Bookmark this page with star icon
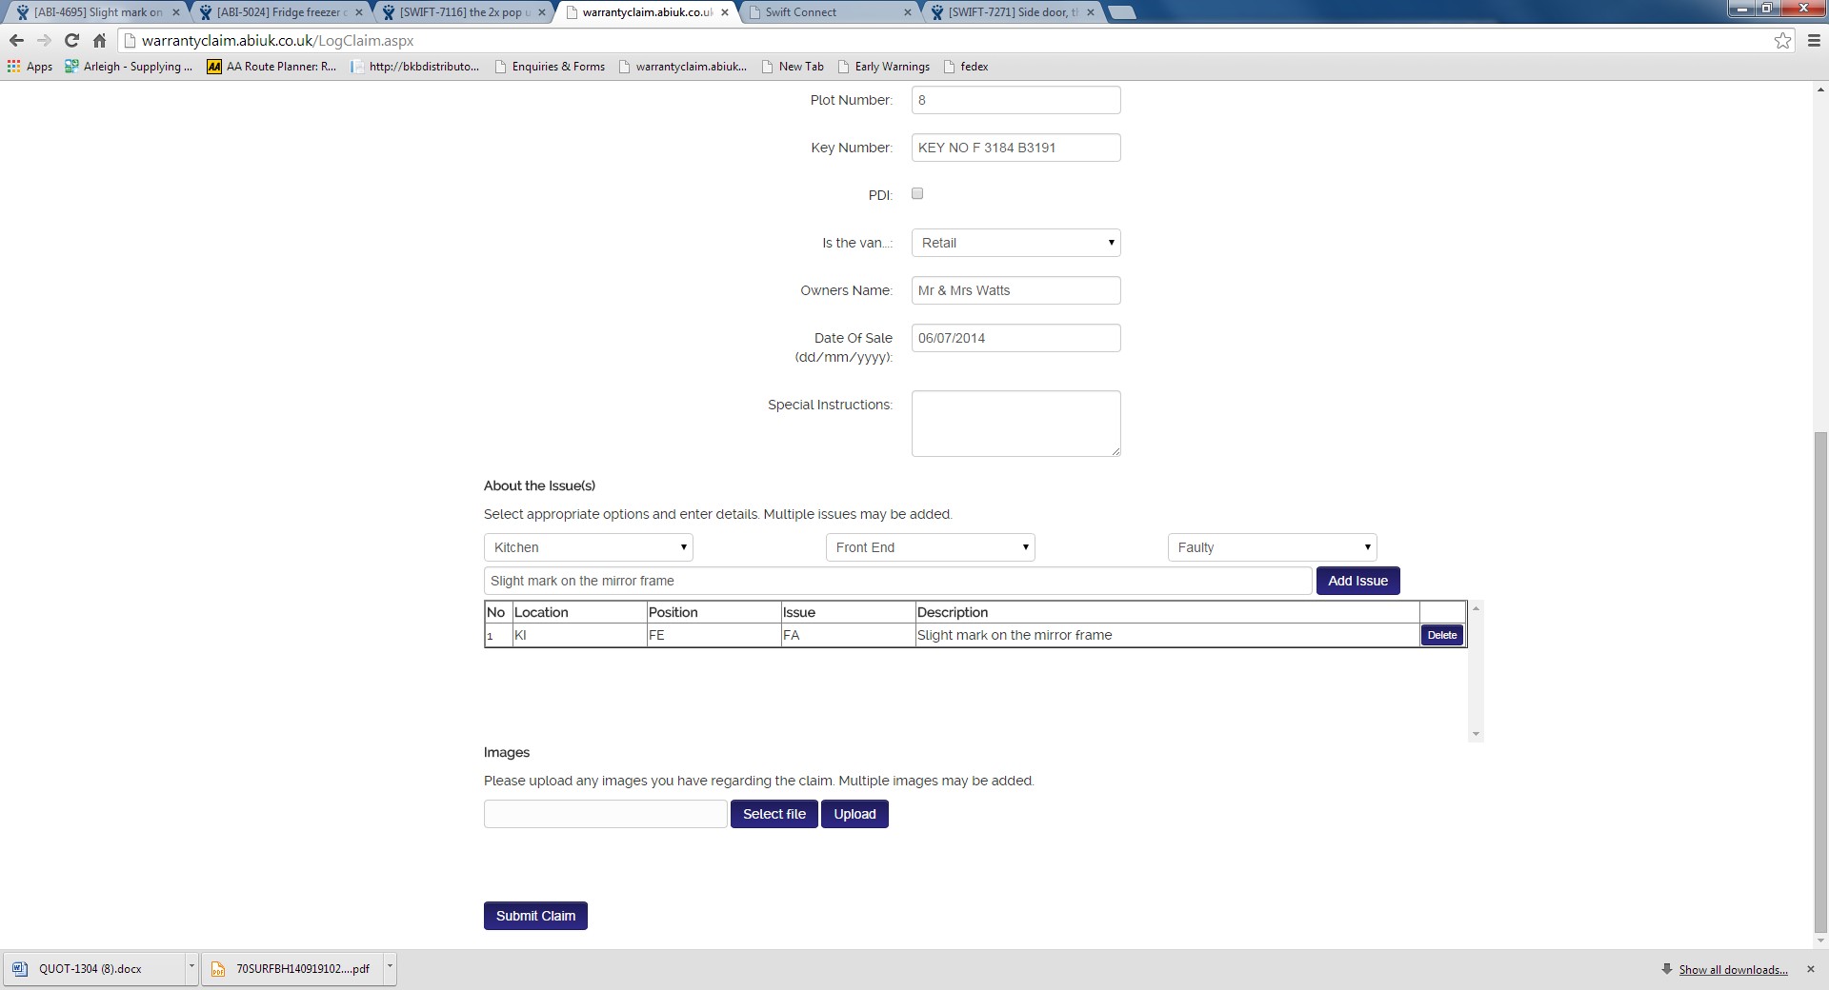Image resolution: width=1829 pixels, height=990 pixels. pos(1782,40)
